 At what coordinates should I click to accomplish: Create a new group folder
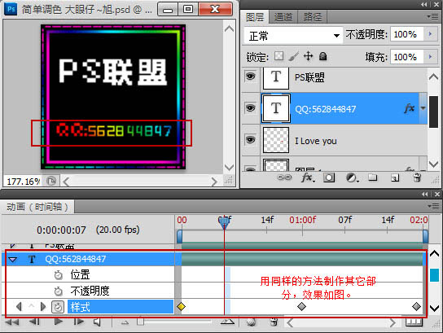[x=373, y=177]
